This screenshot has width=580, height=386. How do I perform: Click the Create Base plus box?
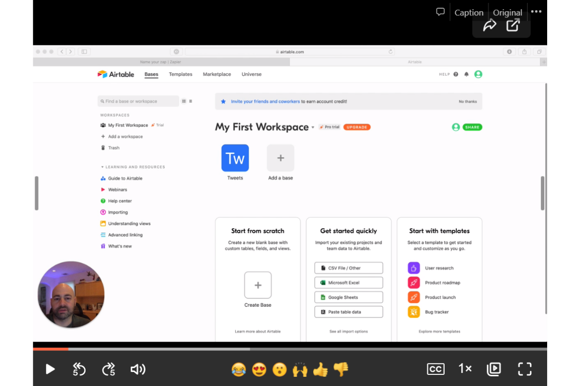258,285
